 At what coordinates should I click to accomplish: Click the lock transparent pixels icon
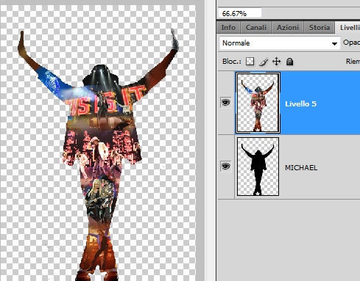[250, 62]
